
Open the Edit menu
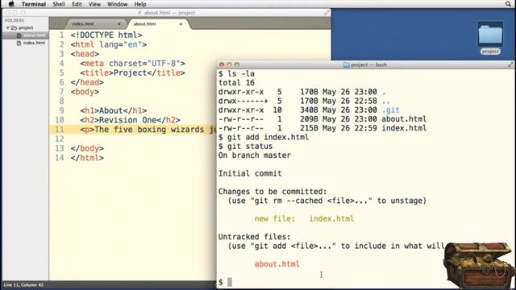pos(77,4)
